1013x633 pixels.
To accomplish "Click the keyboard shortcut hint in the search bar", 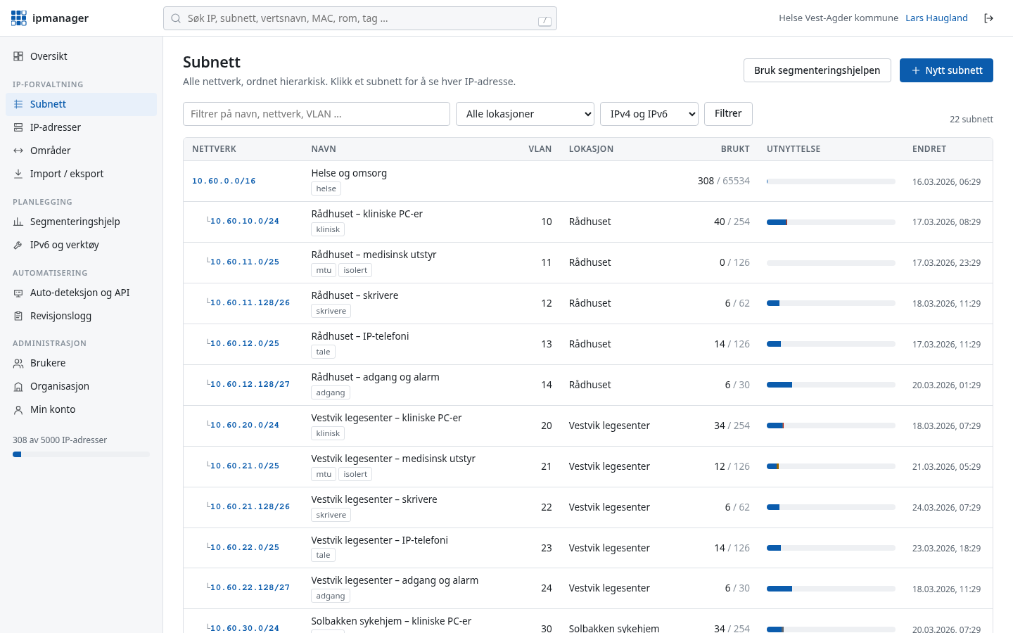I will 544,21.
